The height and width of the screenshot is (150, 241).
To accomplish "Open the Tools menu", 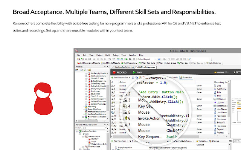I will pos(124,55).
